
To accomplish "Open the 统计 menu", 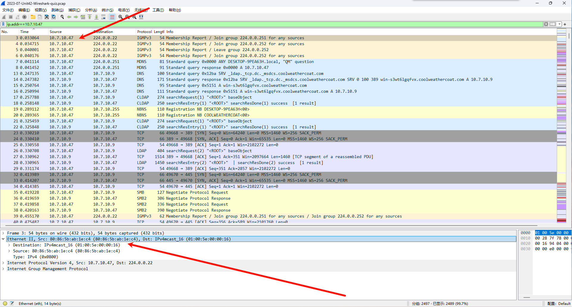I will tap(107, 10).
